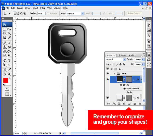Open the tool preset picker arrow
Image resolution: width=153 pixels, height=136 pixels.
[x=10, y=13]
